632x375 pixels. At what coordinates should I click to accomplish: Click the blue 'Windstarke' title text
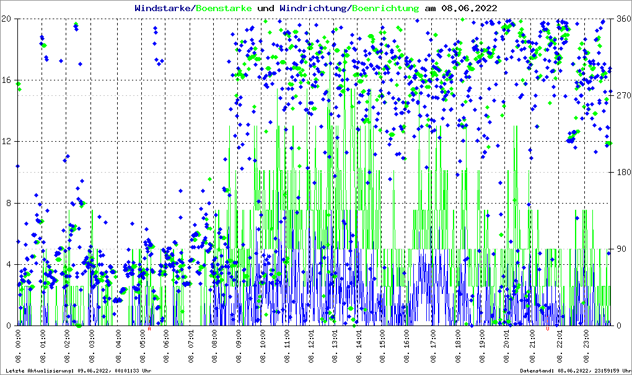point(164,8)
